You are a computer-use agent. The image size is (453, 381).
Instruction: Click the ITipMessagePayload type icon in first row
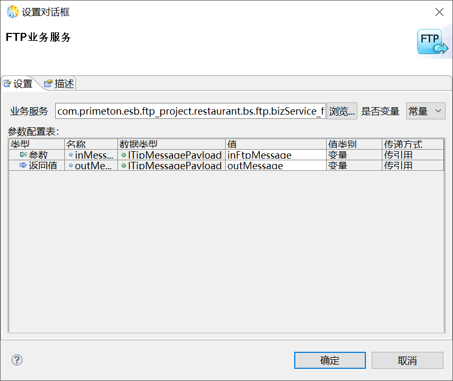tap(124, 155)
